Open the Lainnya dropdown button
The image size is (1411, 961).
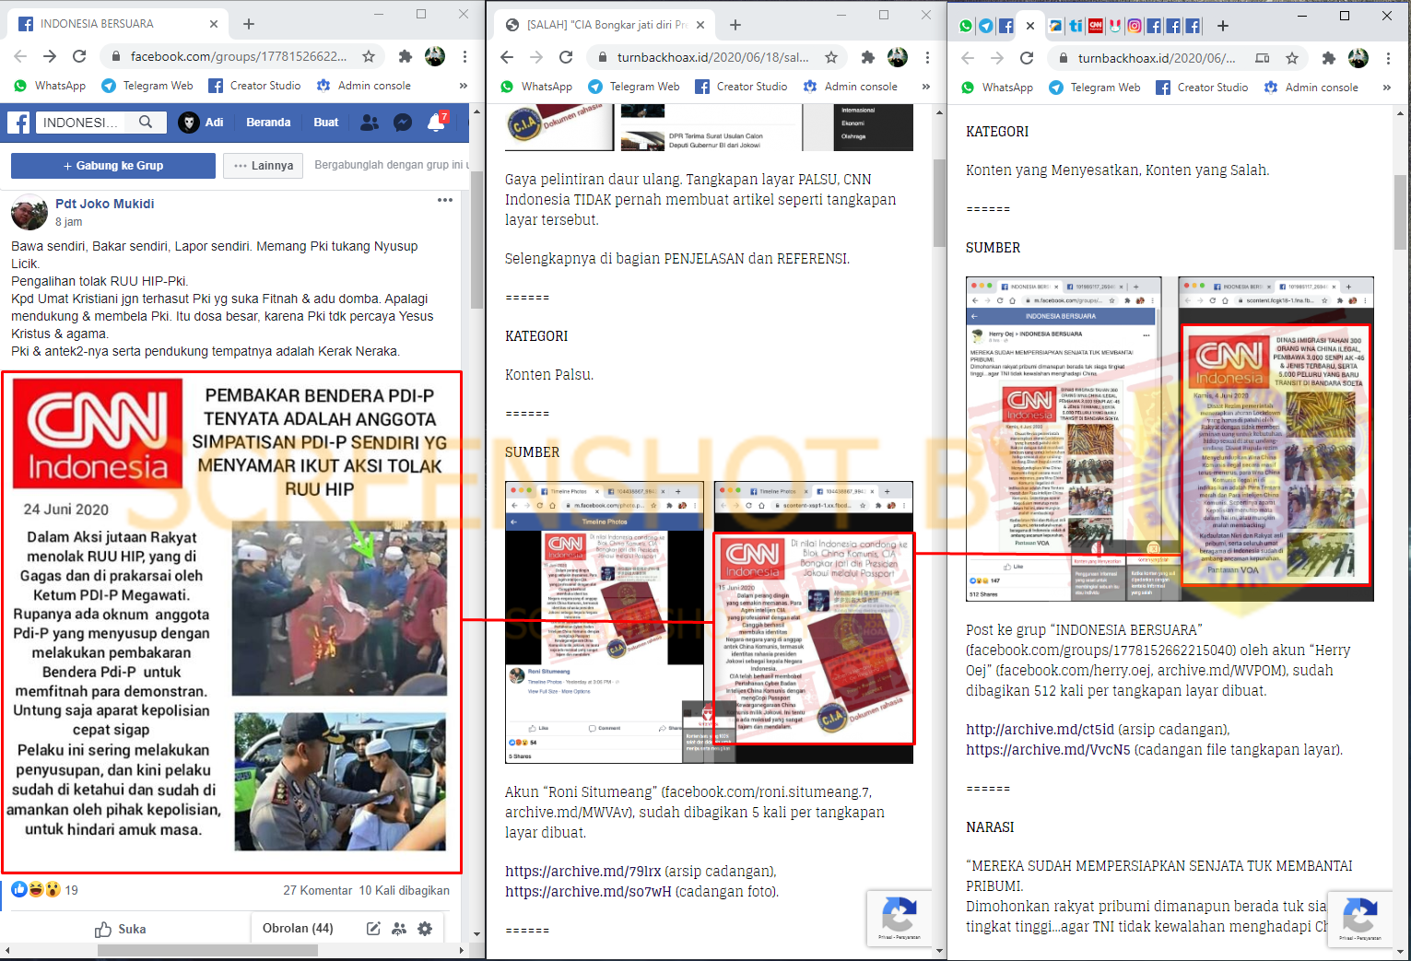tap(264, 166)
